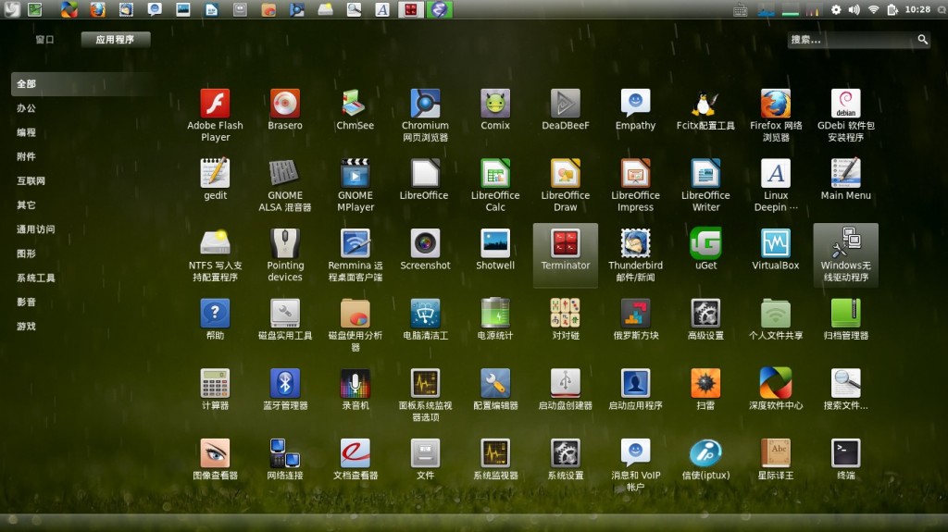Open Pointing devices settings
The height and width of the screenshot is (532, 948).
pyautogui.click(x=285, y=255)
